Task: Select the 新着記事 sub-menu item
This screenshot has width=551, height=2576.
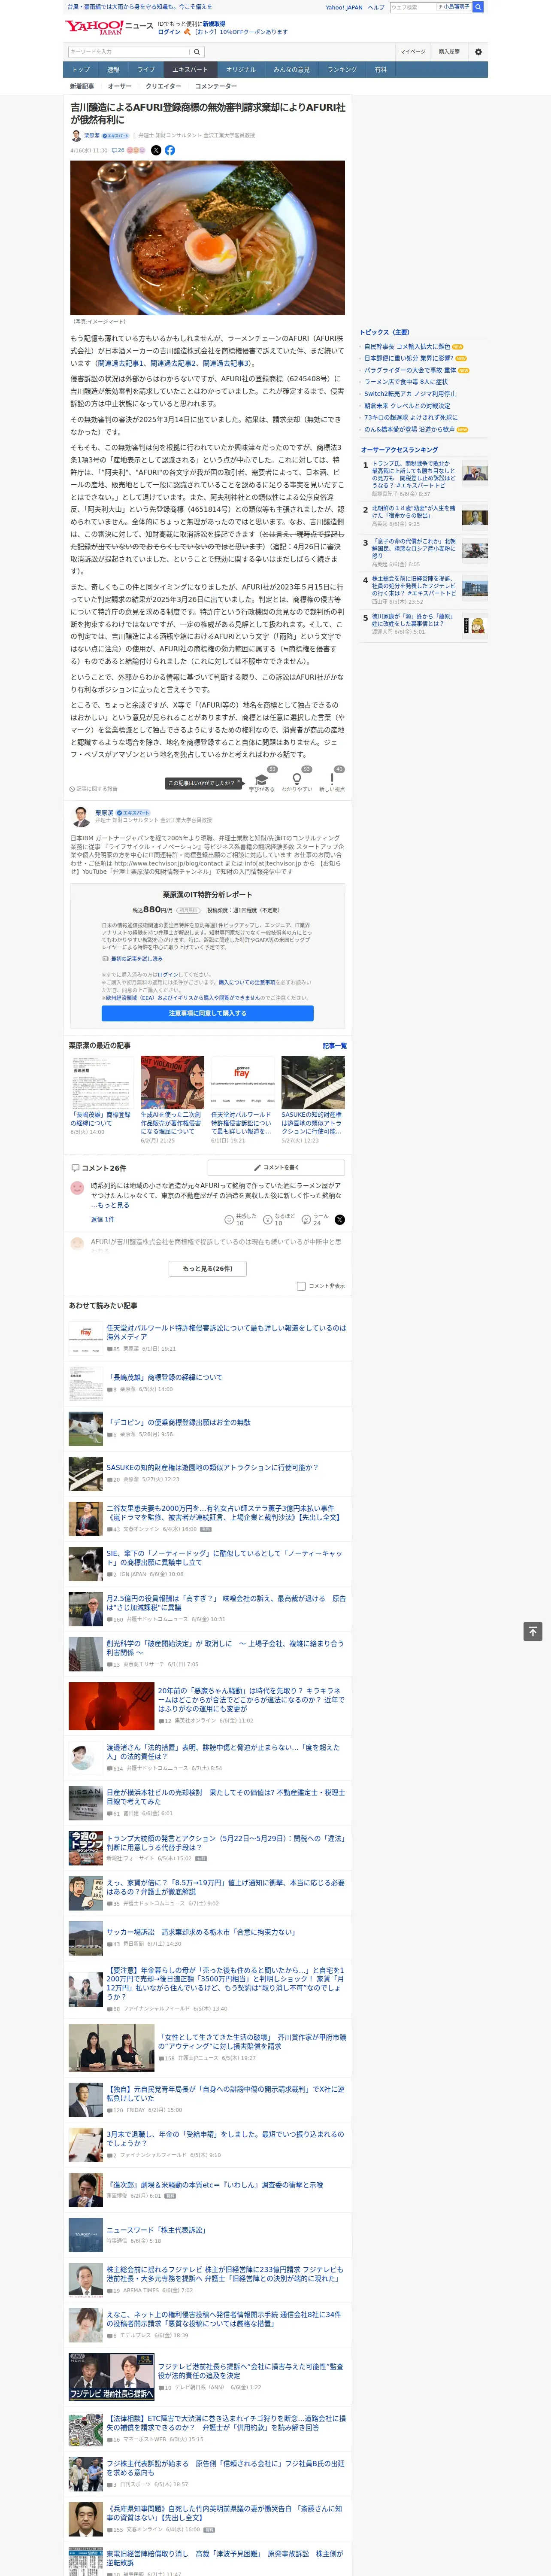Action: (x=82, y=86)
